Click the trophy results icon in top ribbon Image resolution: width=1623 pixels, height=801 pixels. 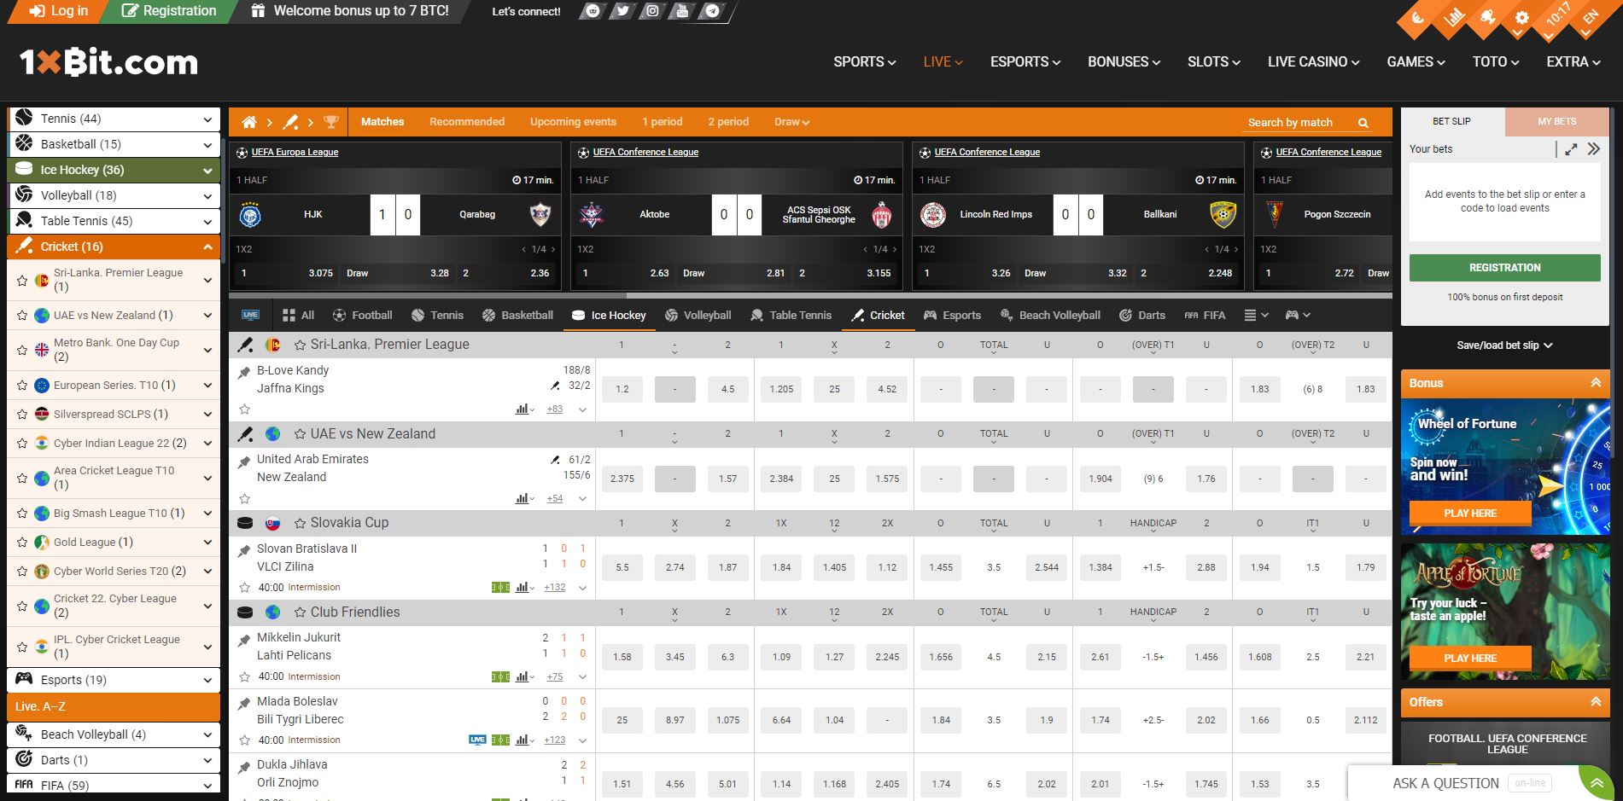tap(1487, 19)
